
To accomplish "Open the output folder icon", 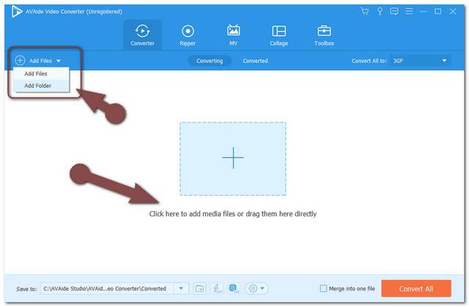I will point(199,289).
